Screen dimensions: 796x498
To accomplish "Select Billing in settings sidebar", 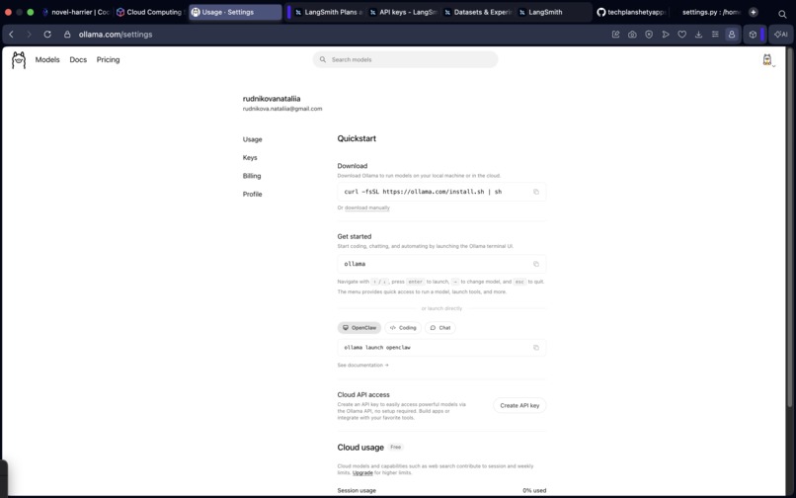I will 252,176.
